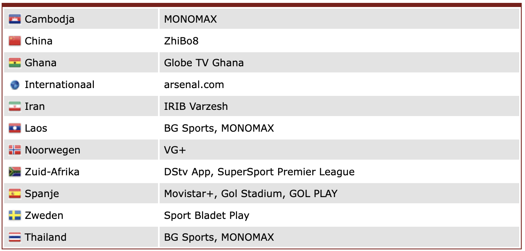Click DStv App, SuperSport Premier League text
The height and width of the screenshot is (251, 525).
point(259,172)
